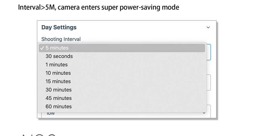Click the partial logo below the panel
Image resolution: width=259 pixels, height=136 pixels.
click(39, 134)
